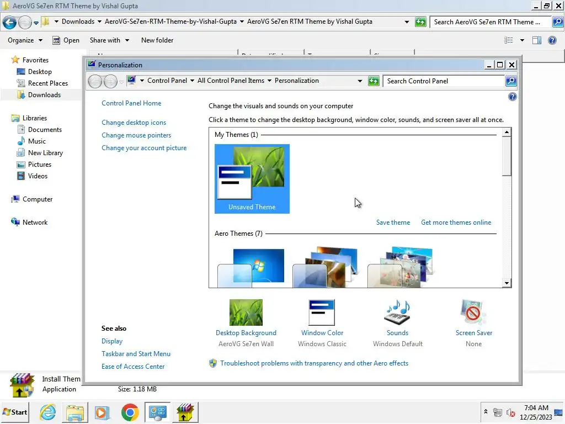Screen dimensions: 565x424
Task: Click Change desktop icons link
Action: click(134, 123)
